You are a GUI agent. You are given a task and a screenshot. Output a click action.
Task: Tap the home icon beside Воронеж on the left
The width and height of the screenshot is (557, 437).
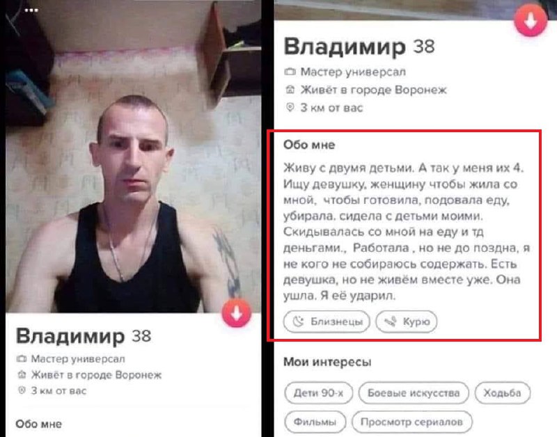22,374
